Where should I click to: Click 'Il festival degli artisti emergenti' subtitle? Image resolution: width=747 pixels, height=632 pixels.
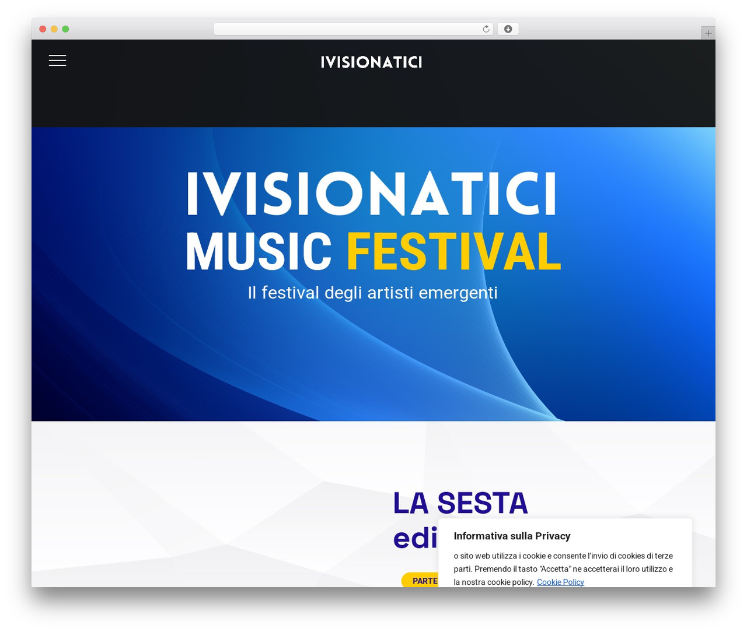(373, 292)
